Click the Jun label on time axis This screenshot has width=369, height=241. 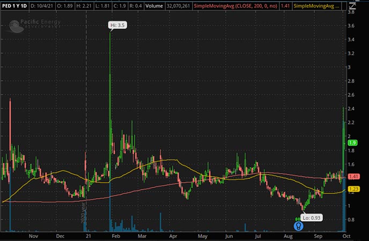pos(228,236)
